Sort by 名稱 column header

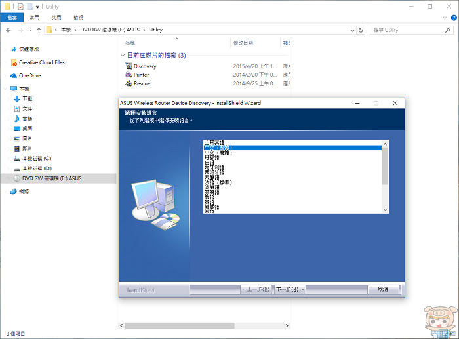(130, 43)
